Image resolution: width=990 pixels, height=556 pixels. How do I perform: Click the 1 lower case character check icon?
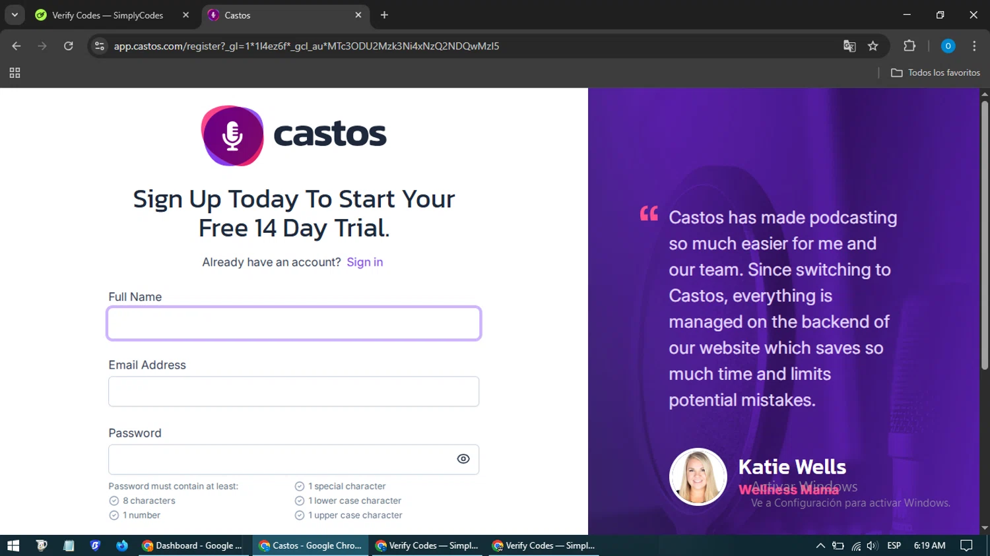tap(299, 501)
